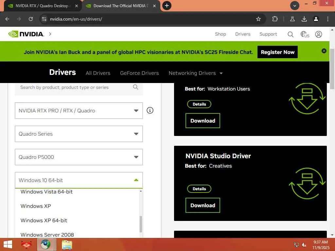Open the NVIDIA account icon
Image resolution: width=335 pixels, height=251 pixels.
point(319,34)
